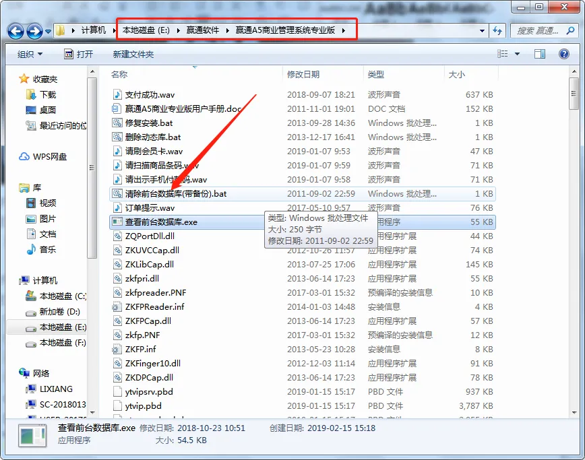Select the ZKFPCap.dll file icon
The height and width of the screenshot is (460, 585).
117,321
